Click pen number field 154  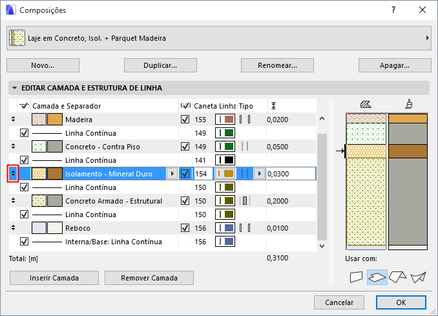[203, 173]
